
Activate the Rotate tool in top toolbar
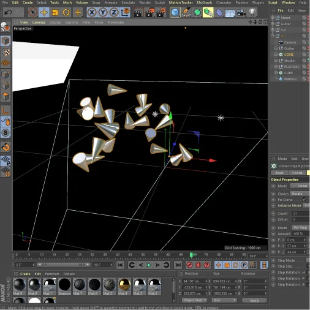pos(66,12)
